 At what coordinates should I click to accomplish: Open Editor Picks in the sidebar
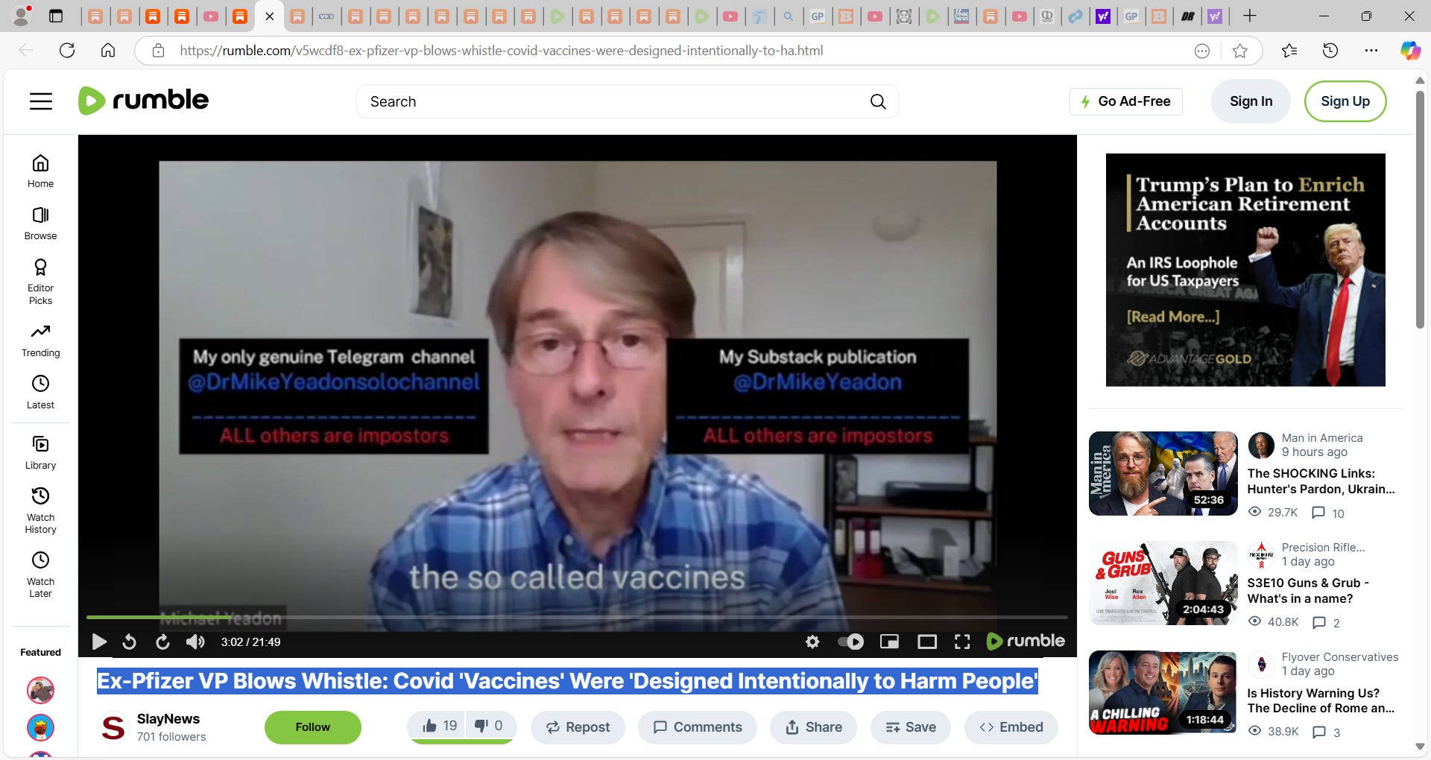pyautogui.click(x=40, y=282)
